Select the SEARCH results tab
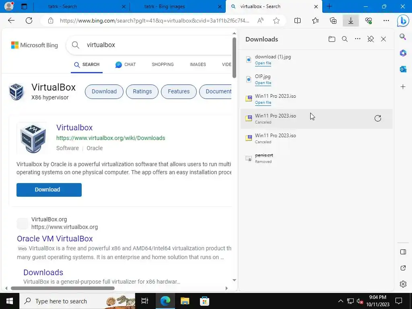Screen dimensions: 412x309 [87, 65]
